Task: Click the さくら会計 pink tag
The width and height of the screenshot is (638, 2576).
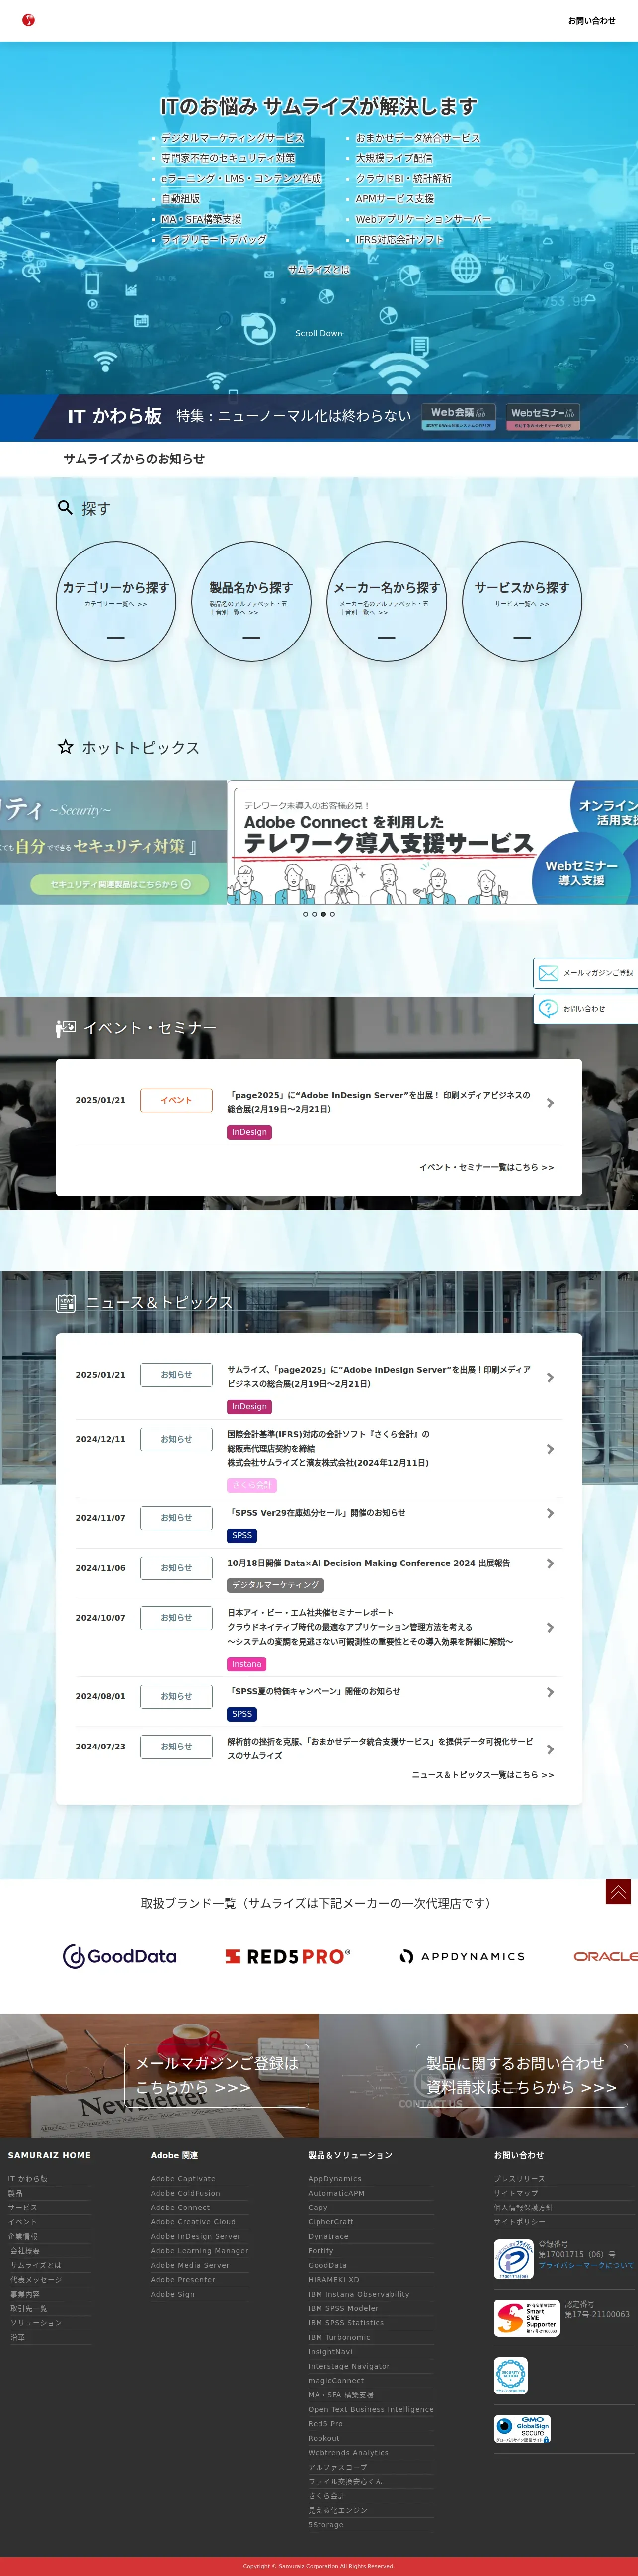Action: (x=251, y=1485)
